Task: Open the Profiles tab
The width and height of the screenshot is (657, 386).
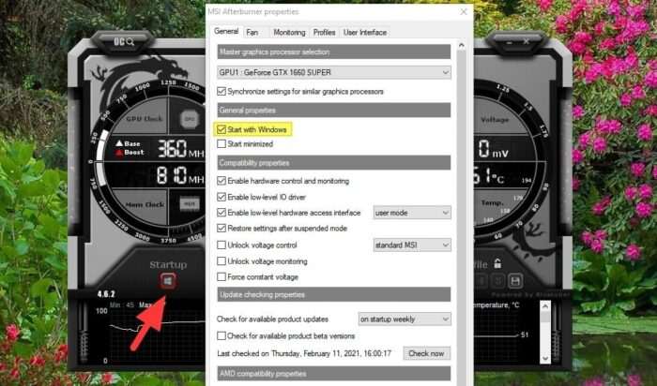Action: click(x=324, y=32)
